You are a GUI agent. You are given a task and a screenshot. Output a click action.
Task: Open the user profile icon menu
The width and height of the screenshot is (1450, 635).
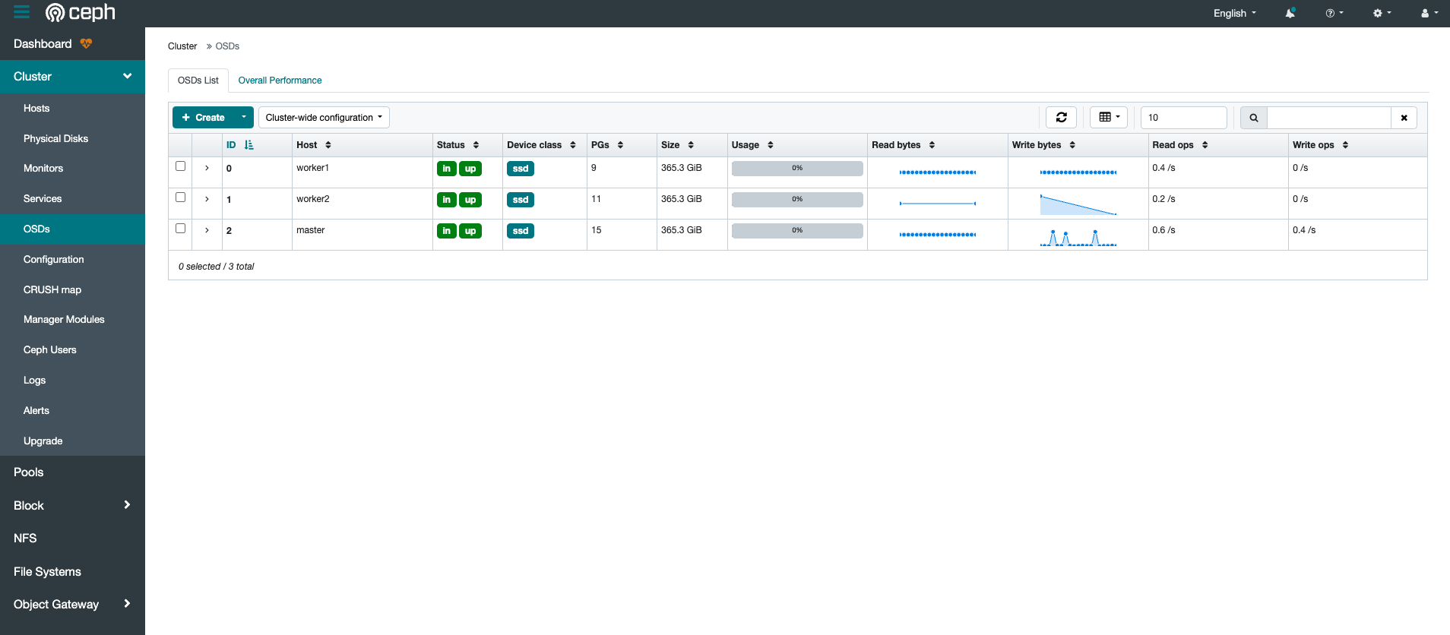coord(1429,13)
